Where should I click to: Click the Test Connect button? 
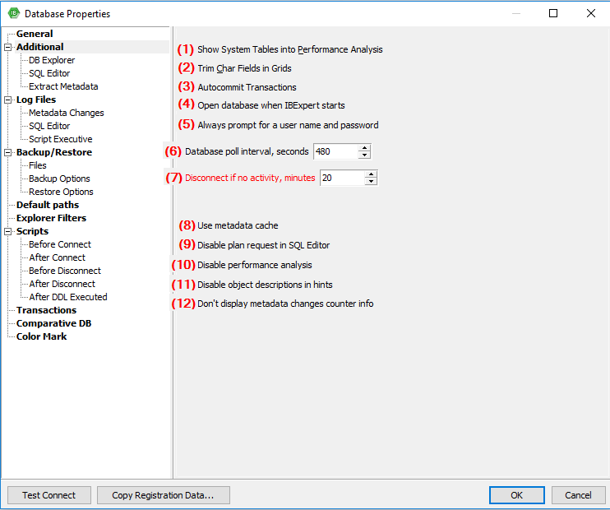(x=49, y=495)
